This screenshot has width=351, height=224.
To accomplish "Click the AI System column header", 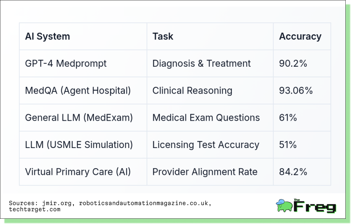I will (x=47, y=36).
